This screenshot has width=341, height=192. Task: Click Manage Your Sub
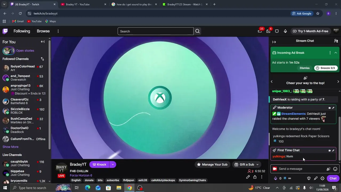click(x=212, y=165)
